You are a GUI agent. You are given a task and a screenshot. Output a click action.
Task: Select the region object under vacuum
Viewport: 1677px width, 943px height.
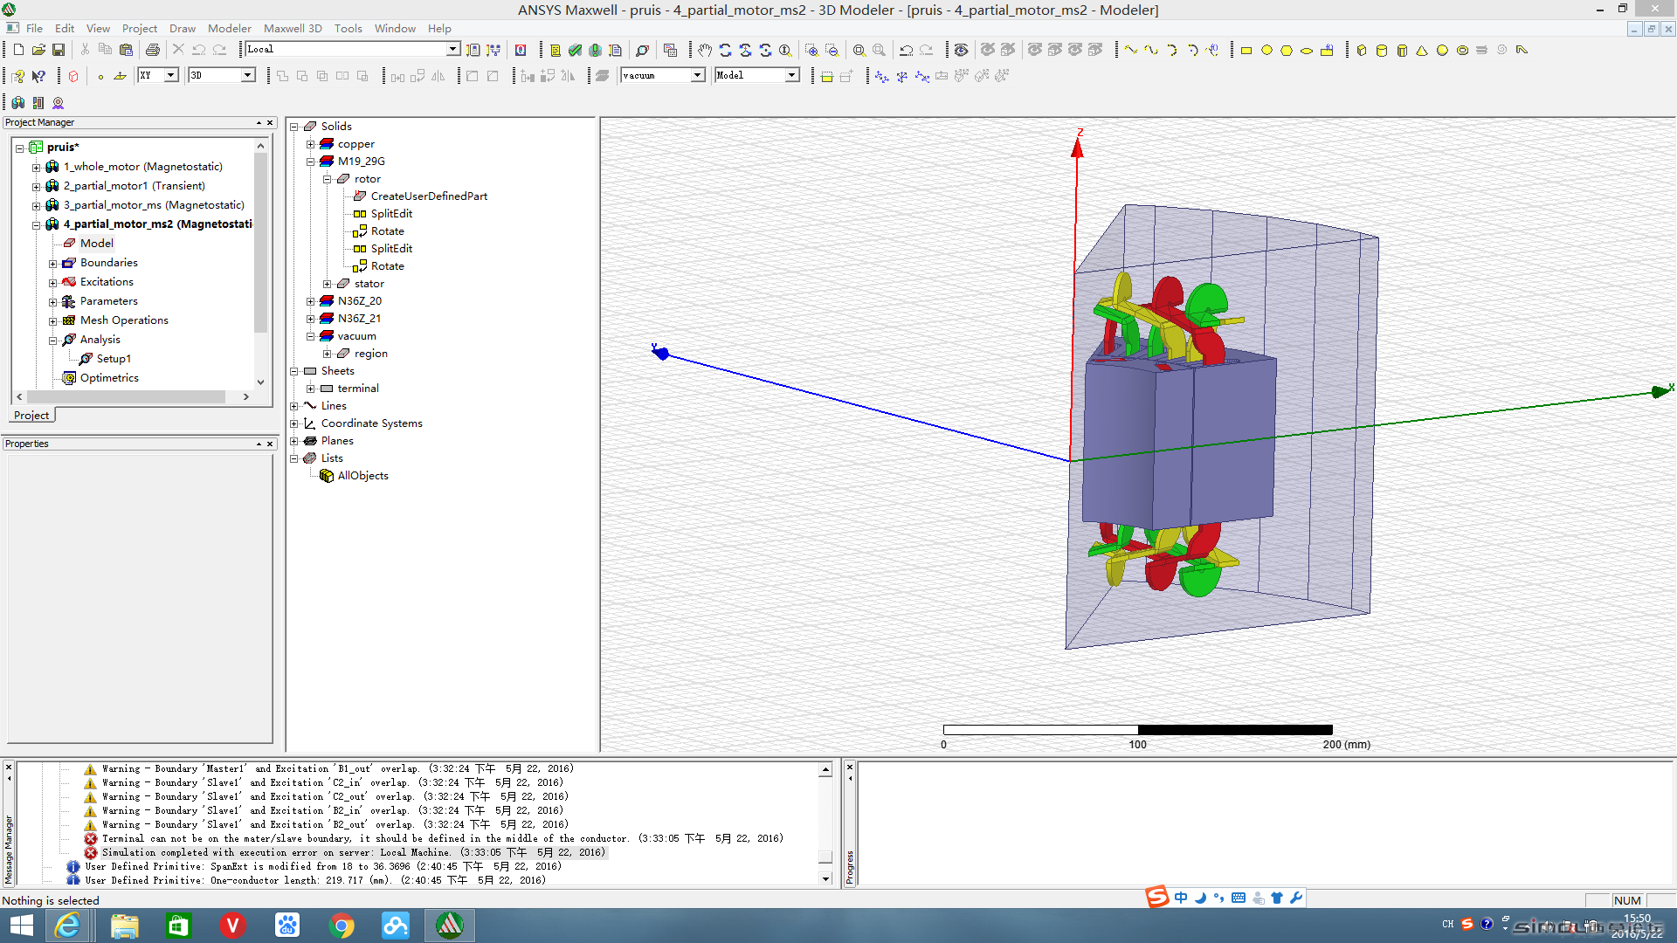tap(370, 354)
